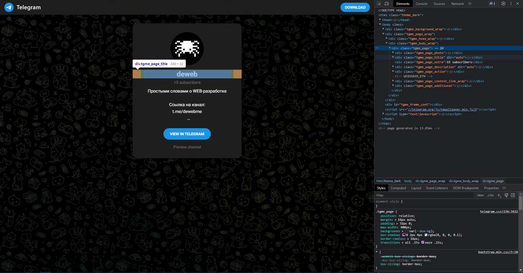Open the Preview channel link
This screenshot has width=523, height=273.
(187, 147)
